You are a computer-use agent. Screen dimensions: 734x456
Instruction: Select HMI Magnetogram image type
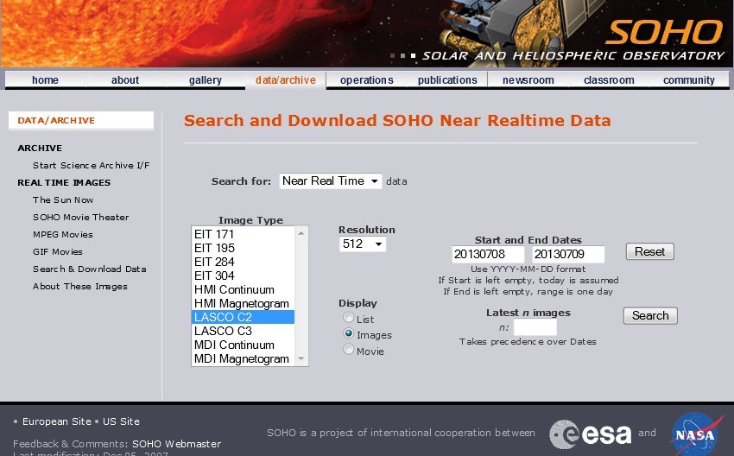click(x=243, y=303)
